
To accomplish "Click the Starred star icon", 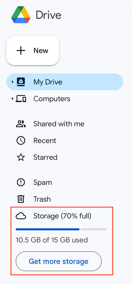I will (x=21, y=157).
